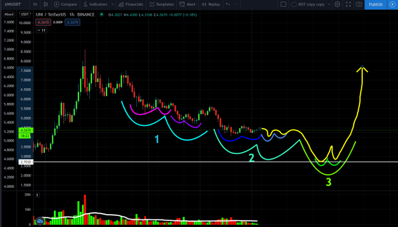Open the Financials menu
Screen dimensions: 398x227
click(x=131, y=4)
